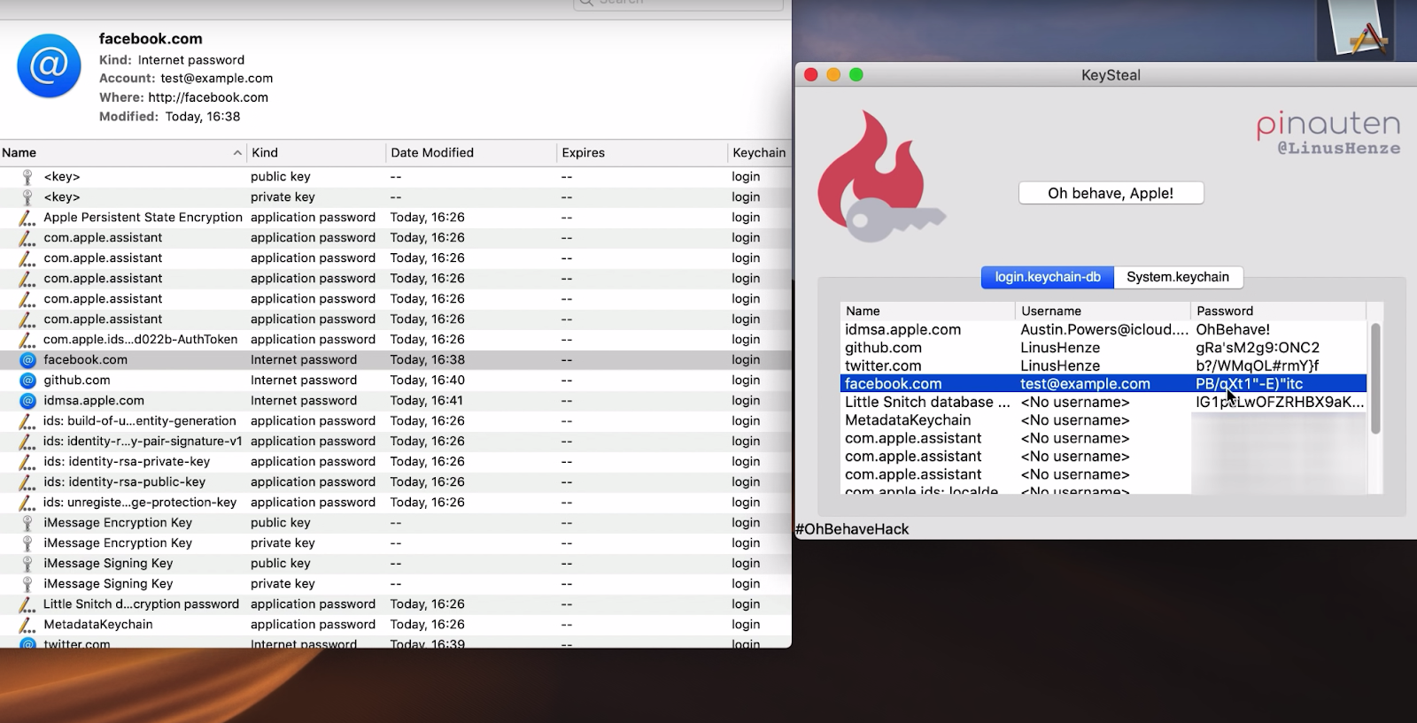This screenshot has height=723, width=1417.
Task: Sort the keychain list by Kind column
Action: 315,153
